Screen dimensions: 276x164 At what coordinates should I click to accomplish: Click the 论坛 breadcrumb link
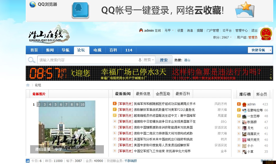click(38, 85)
